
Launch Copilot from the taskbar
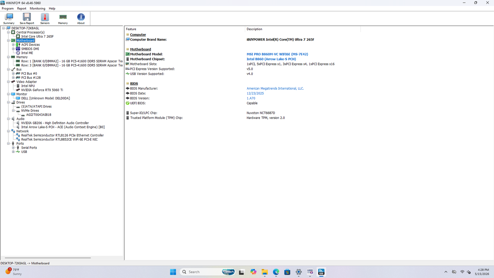tap(253, 272)
